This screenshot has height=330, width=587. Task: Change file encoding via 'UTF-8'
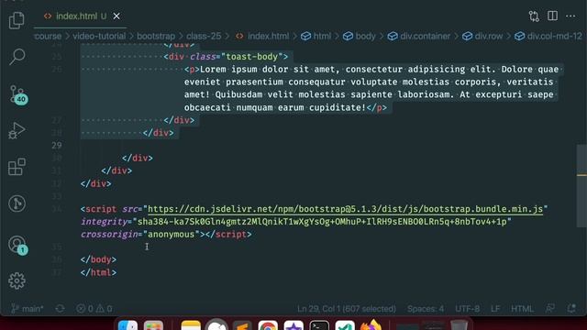(x=467, y=309)
